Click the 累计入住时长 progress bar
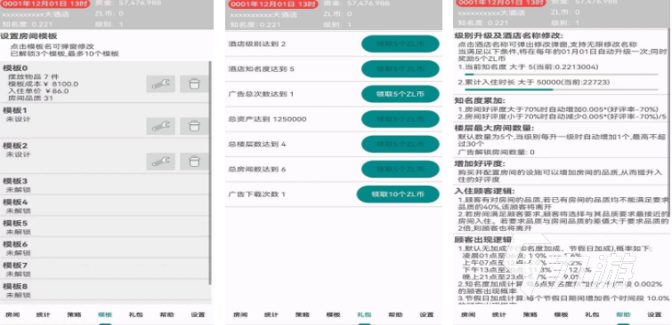This screenshot has width=672, height=325. point(562,90)
